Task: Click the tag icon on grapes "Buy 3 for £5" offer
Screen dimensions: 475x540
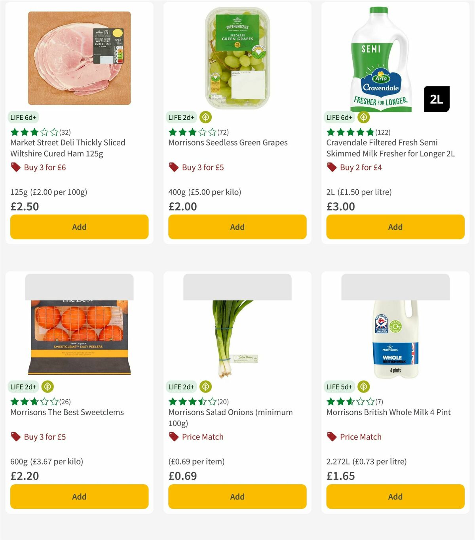Action: click(x=174, y=167)
